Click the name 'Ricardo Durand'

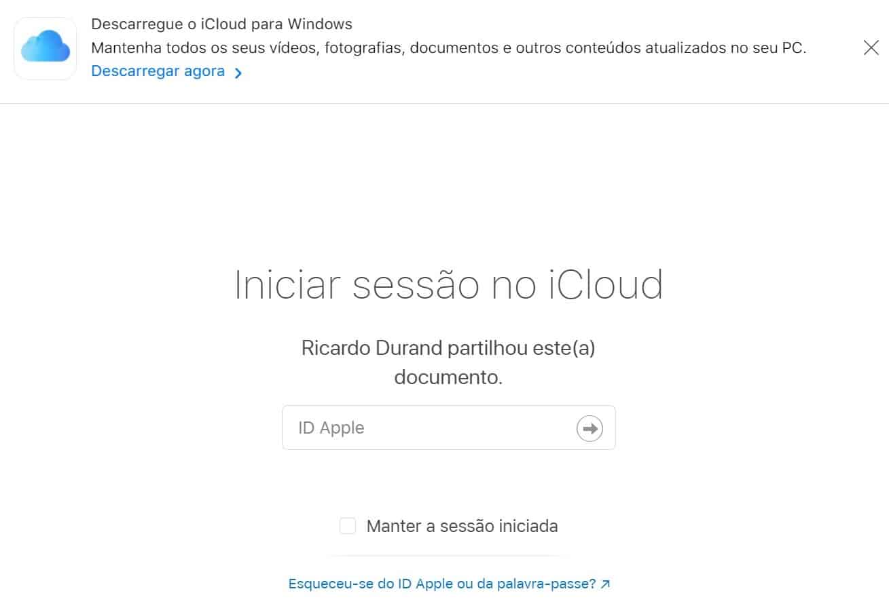tap(372, 348)
